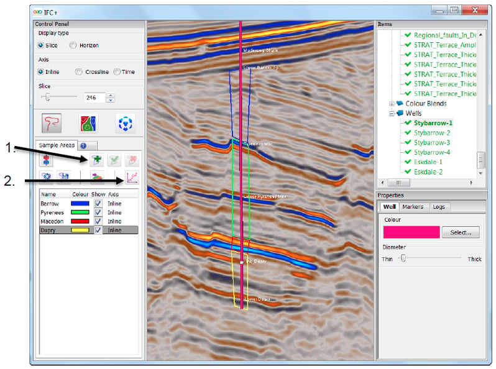This screenshot has width=496, height=369.
Task: Click the add sample area green plus icon
Action: coord(97,160)
